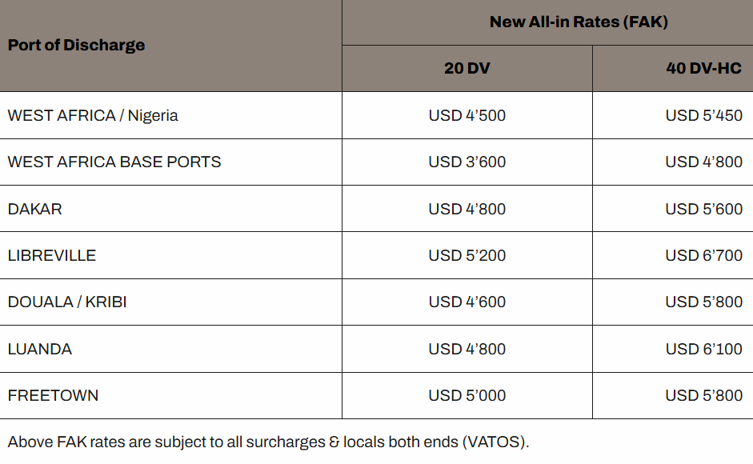
Task: Click the Port of Discharge column header
Action: tap(77, 45)
